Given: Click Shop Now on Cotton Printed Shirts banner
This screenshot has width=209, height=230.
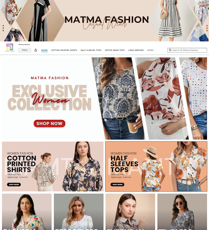Looking at the screenshot, I should [14, 184].
